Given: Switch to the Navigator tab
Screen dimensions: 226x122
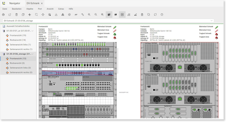Looking at the screenshot, I should point(14,3).
